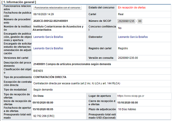Select label Estado del concurso
This screenshot has width=172, height=121.
pos(101,8)
